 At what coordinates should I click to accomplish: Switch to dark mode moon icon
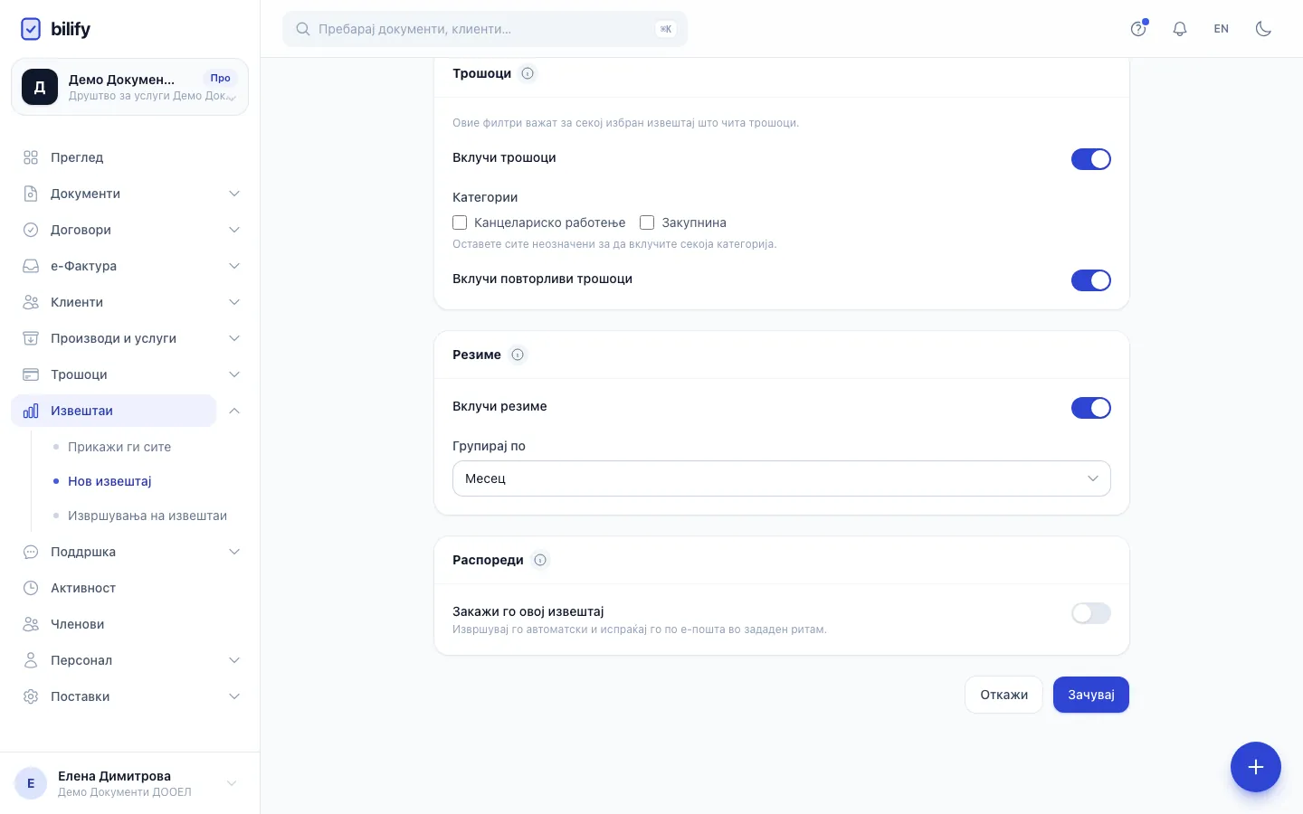click(1263, 29)
